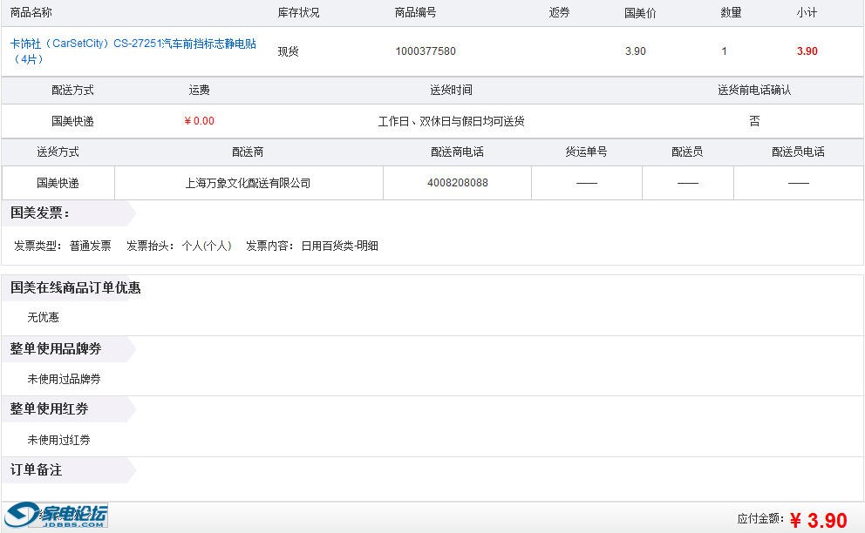The image size is (865, 533).
Task: Click 国美快递 under 配送方式
Action: tap(73, 121)
